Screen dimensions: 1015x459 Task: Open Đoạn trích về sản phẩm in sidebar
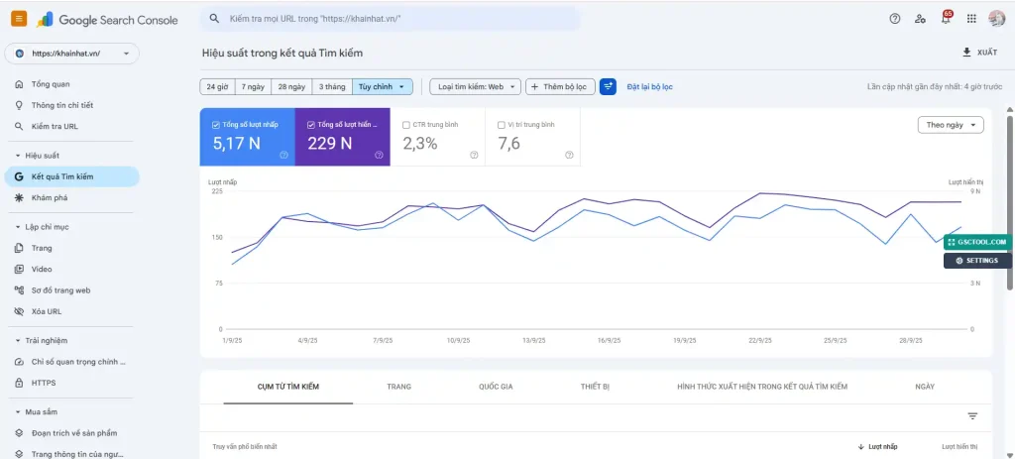coord(71,433)
